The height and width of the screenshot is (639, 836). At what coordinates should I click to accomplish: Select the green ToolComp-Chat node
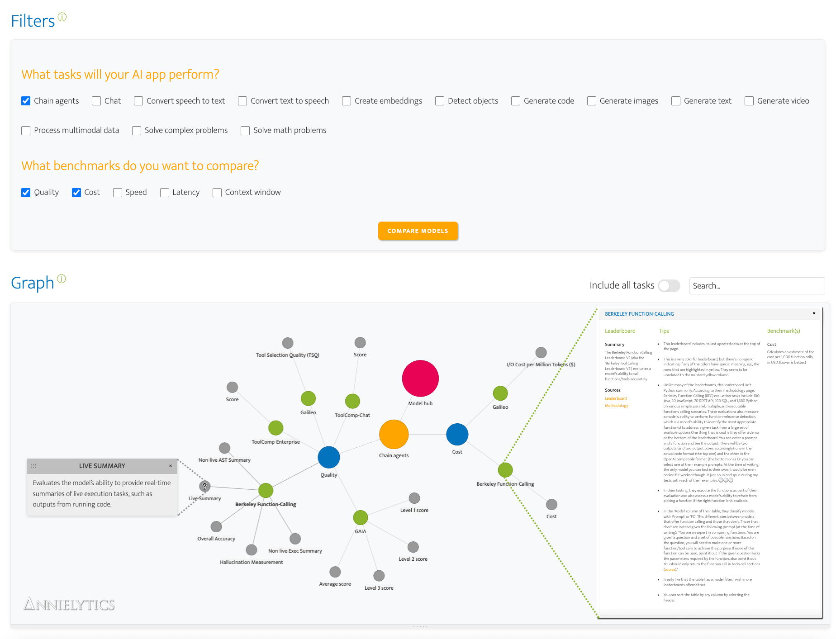[352, 401]
